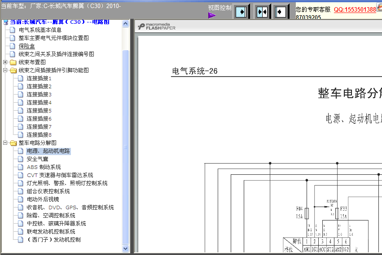Click the page icon beside 安全气囊

pyautogui.click(x=21, y=159)
